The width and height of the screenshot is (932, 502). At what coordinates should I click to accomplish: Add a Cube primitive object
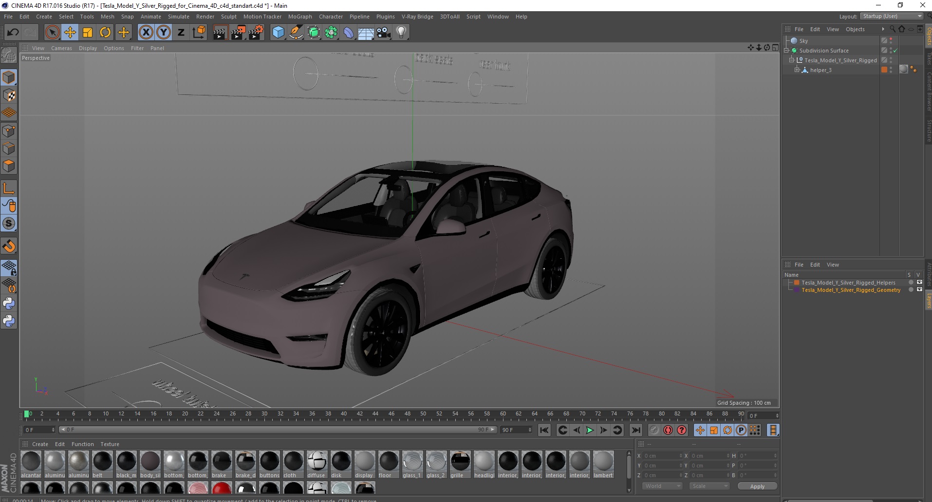click(278, 33)
